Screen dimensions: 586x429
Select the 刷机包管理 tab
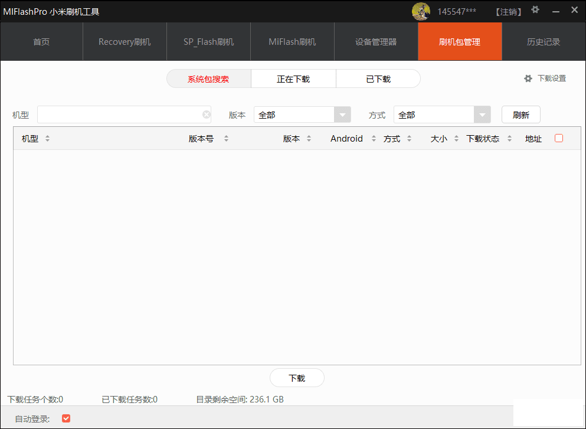pyautogui.click(x=460, y=41)
